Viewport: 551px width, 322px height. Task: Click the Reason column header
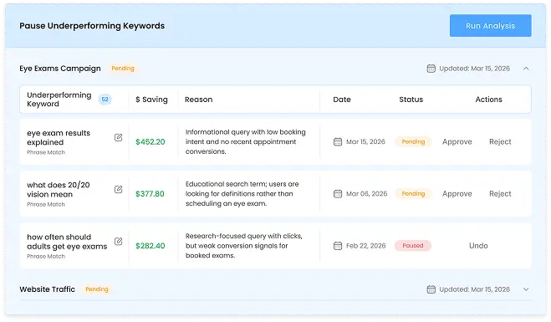point(198,100)
